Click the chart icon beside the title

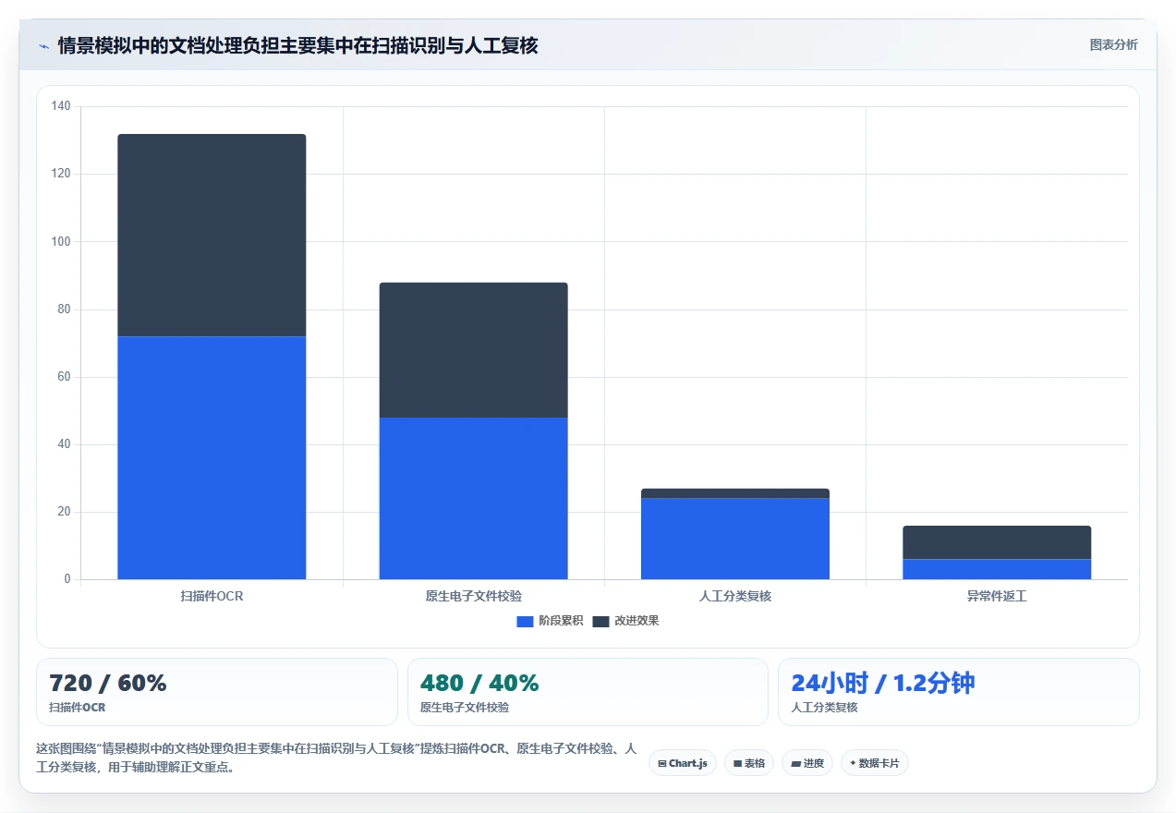coord(43,45)
